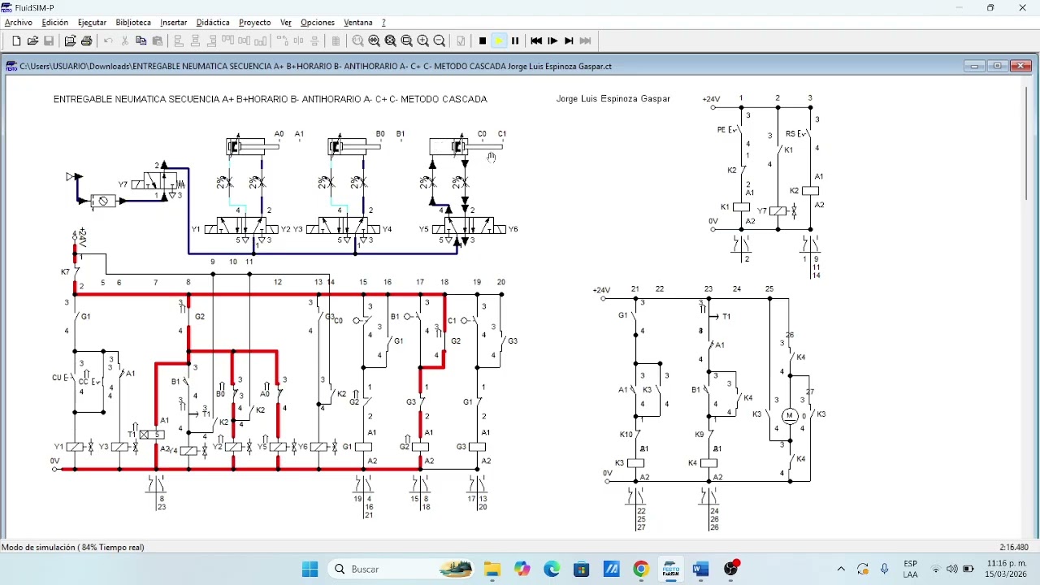Open the Biblioteca menu
Viewport: 1040px width, 585px height.
click(x=133, y=23)
